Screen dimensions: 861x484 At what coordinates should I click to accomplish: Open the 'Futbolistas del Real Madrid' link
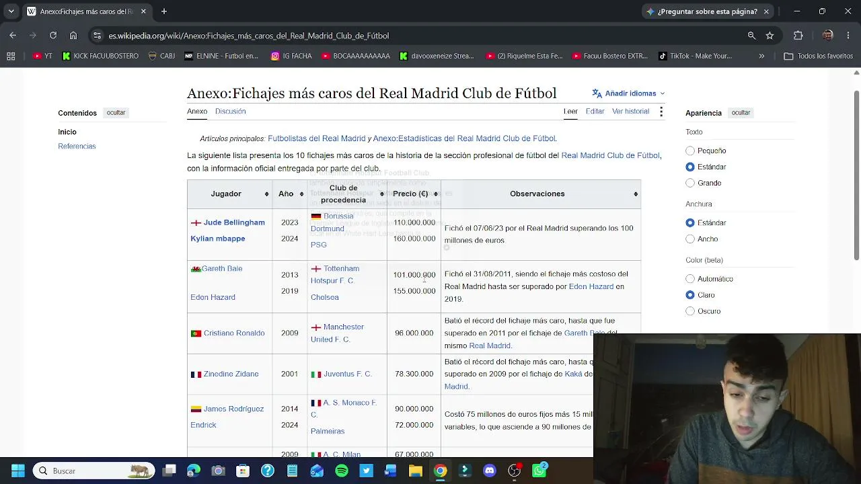pos(316,138)
